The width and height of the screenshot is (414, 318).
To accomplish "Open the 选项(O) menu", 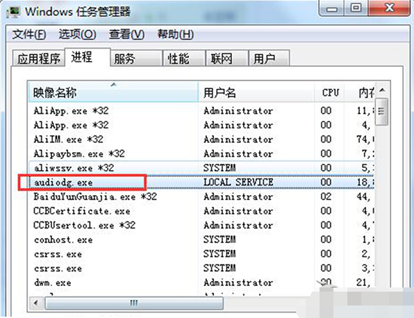I will point(77,34).
